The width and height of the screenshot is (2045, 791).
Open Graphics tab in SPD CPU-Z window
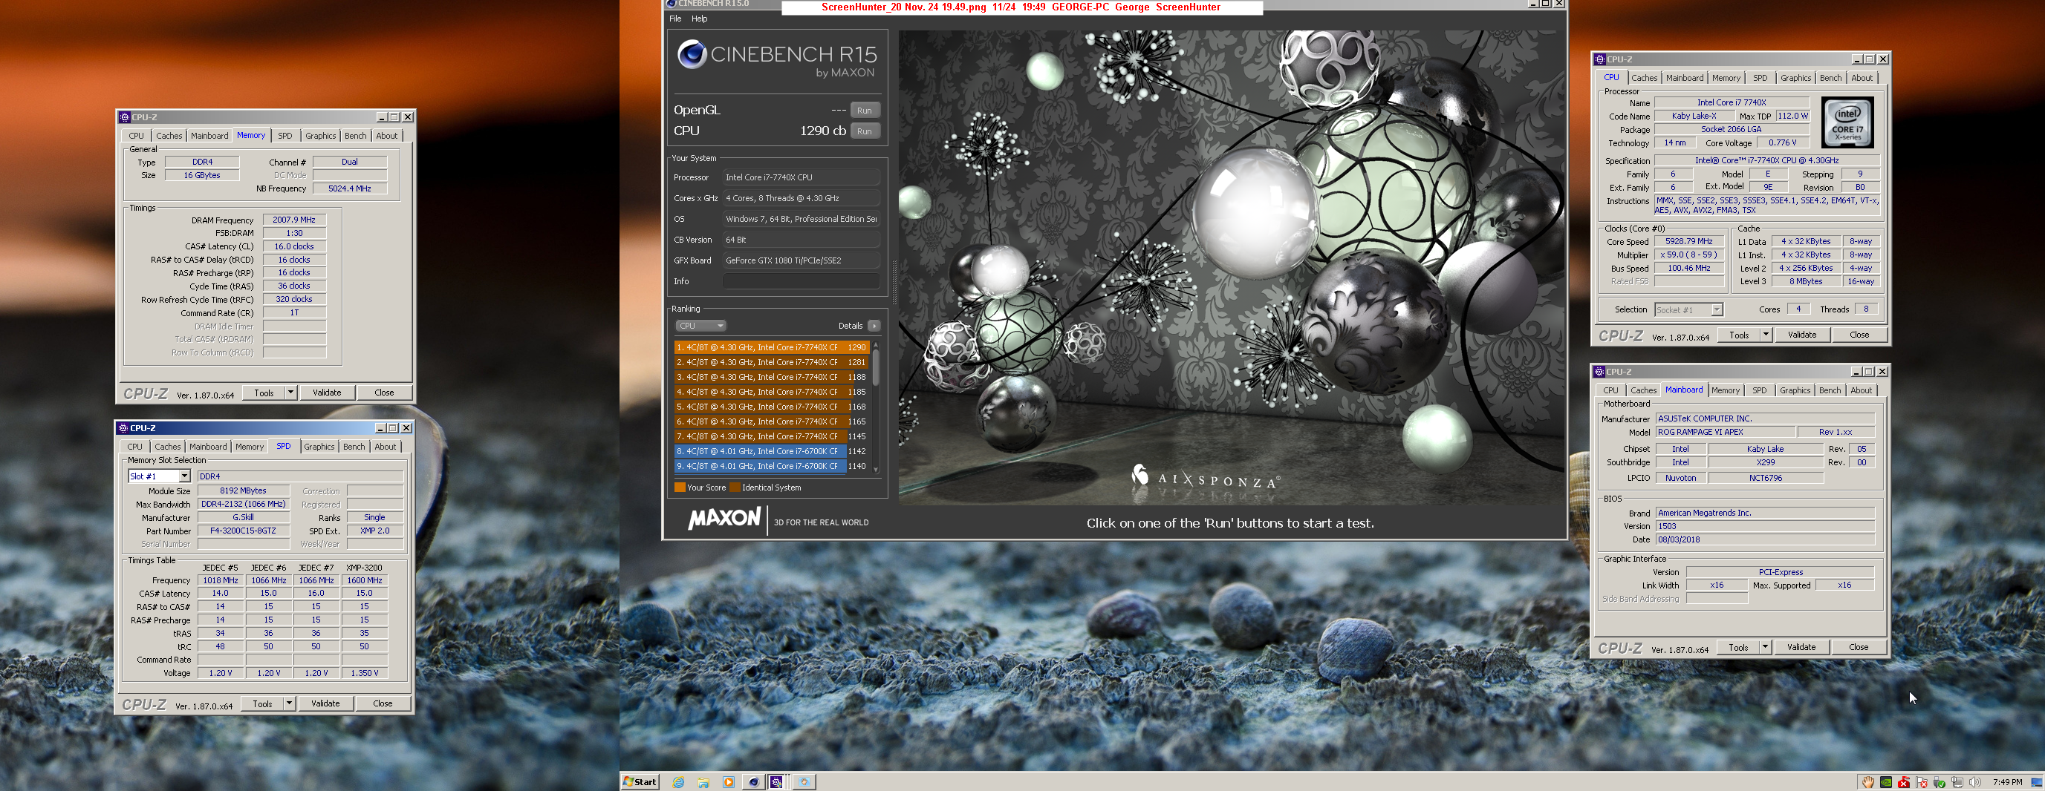pos(319,447)
